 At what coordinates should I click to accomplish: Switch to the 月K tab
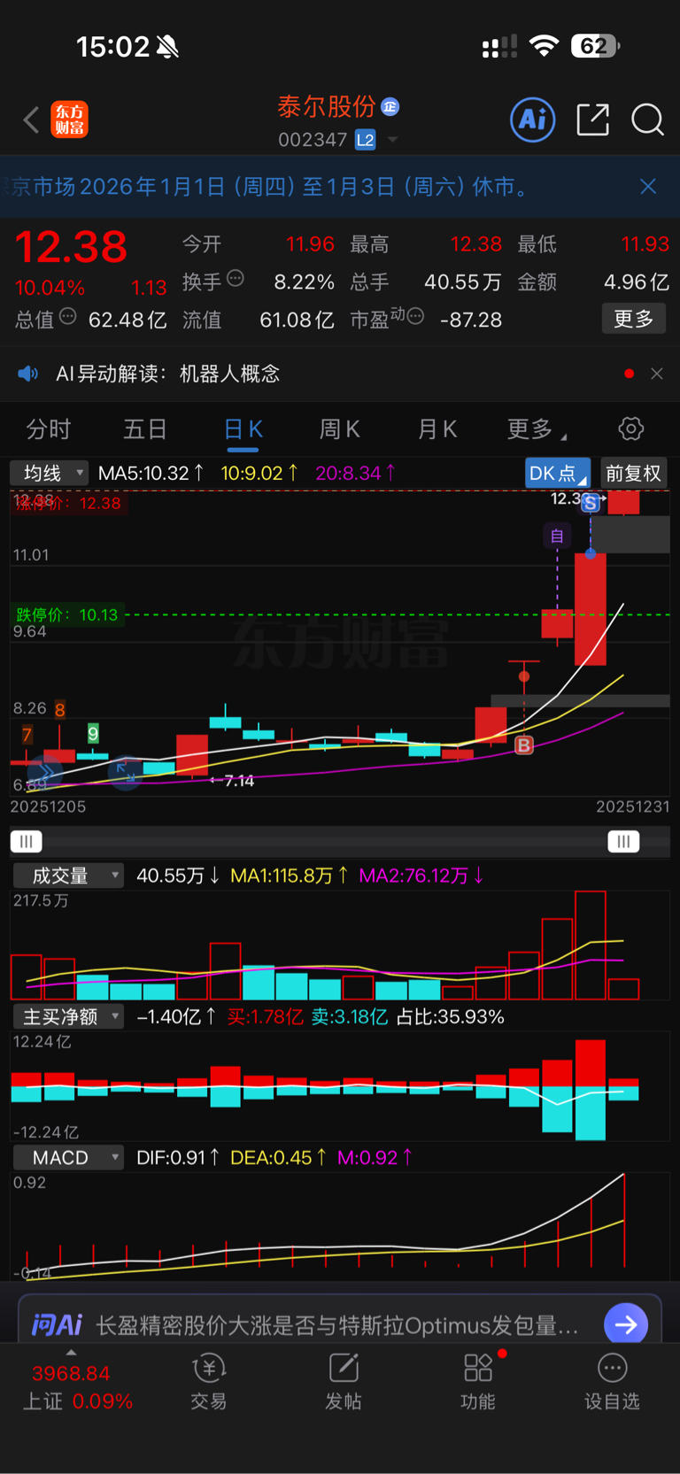coord(437,429)
